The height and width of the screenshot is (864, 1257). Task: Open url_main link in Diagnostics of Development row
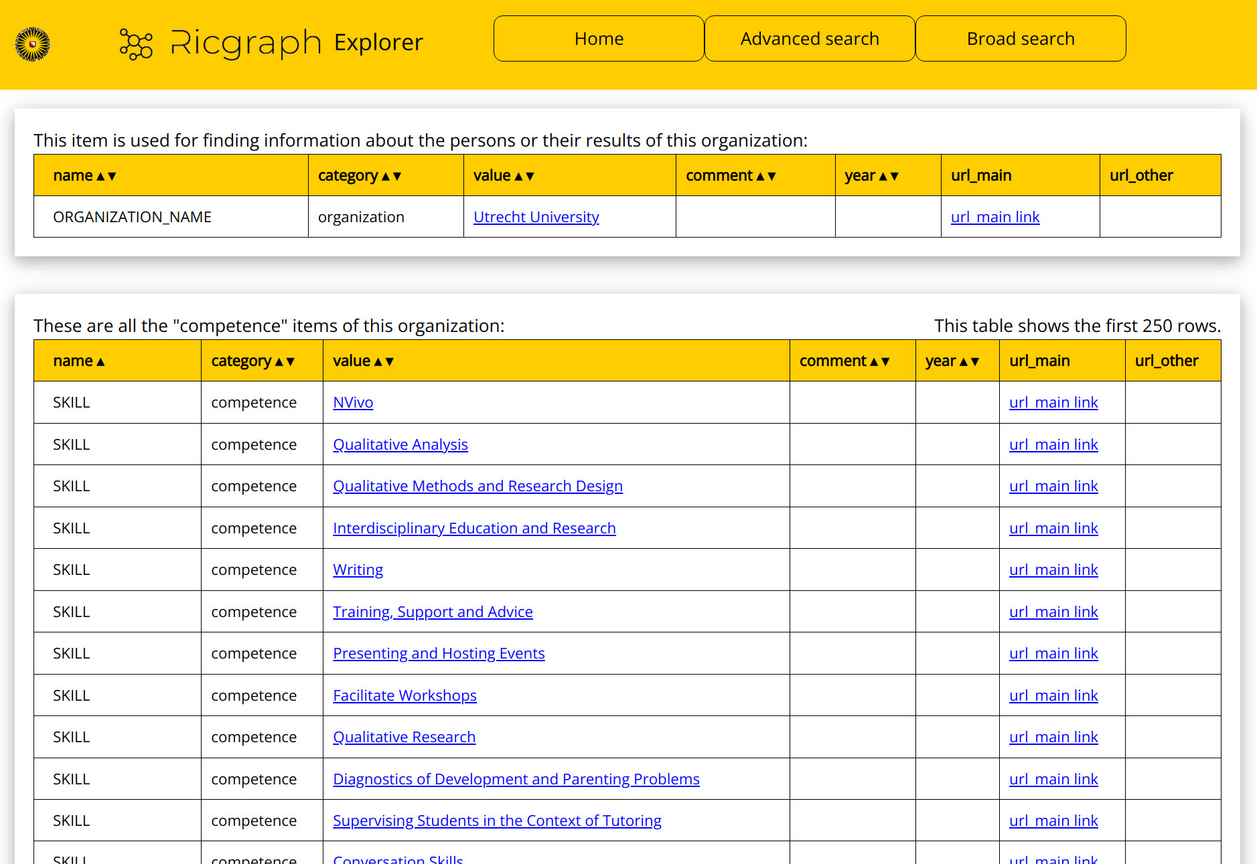[x=1053, y=779]
